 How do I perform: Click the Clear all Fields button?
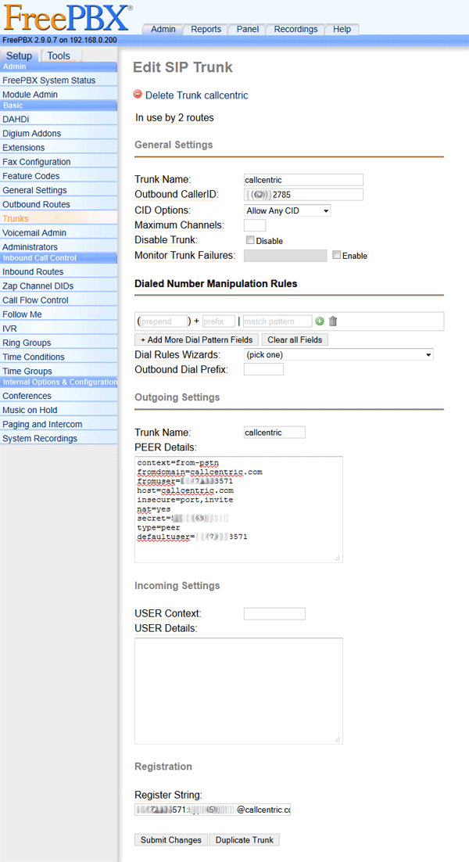(x=295, y=339)
